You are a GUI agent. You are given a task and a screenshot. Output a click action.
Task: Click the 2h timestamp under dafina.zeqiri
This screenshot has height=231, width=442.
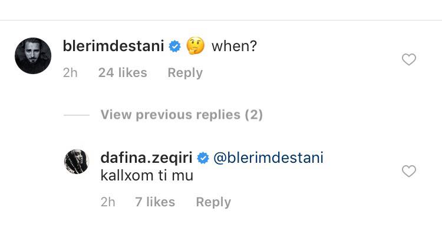pyautogui.click(x=108, y=202)
